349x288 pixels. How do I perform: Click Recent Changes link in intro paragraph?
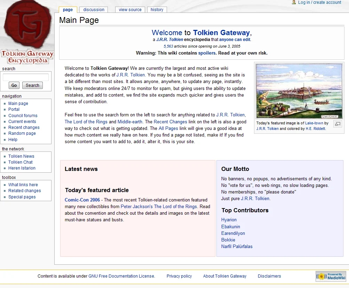(170, 122)
